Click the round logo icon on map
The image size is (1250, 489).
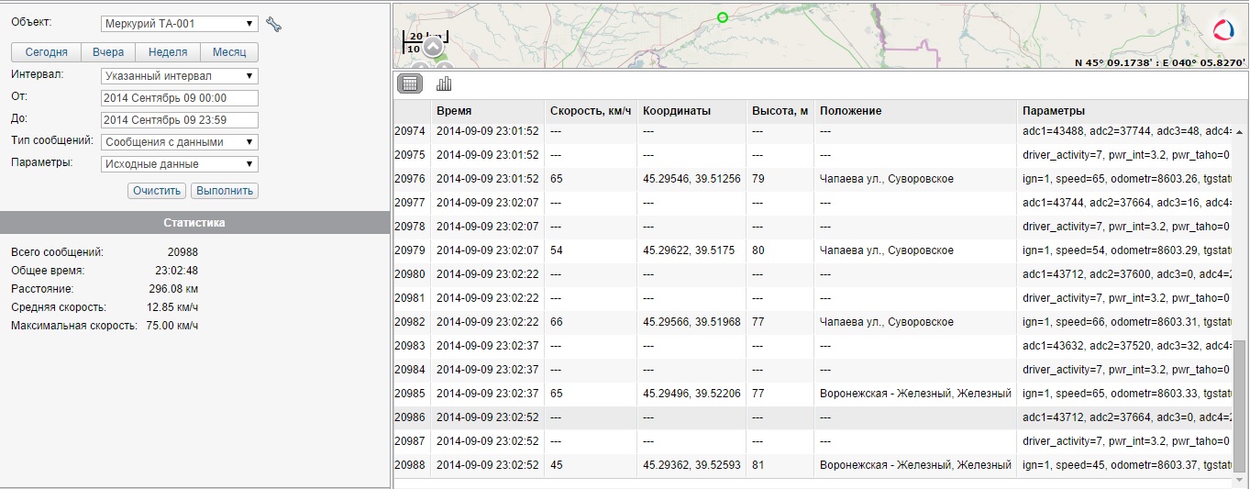click(x=1224, y=30)
